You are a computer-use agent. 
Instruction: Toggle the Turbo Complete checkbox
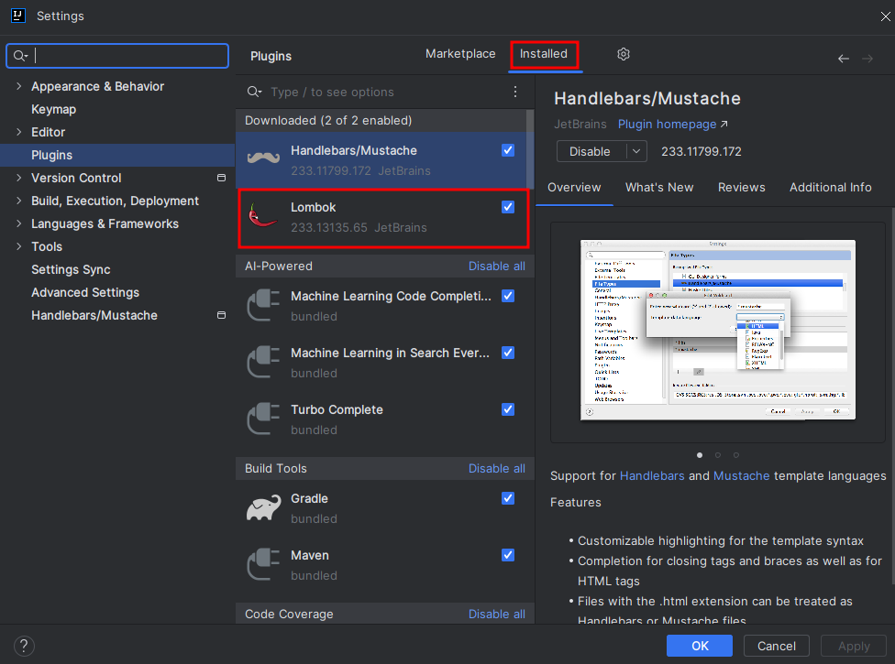508,409
